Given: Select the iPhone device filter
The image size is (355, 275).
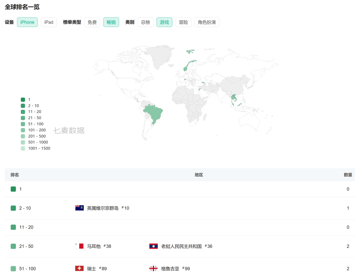Looking at the screenshot, I should point(27,22).
